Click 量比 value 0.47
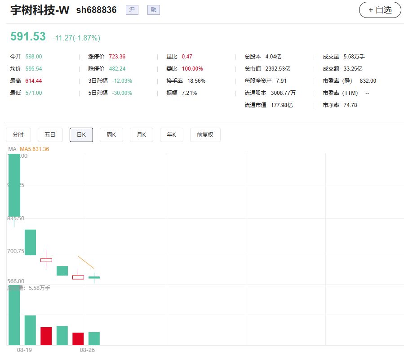 [x=187, y=57]
